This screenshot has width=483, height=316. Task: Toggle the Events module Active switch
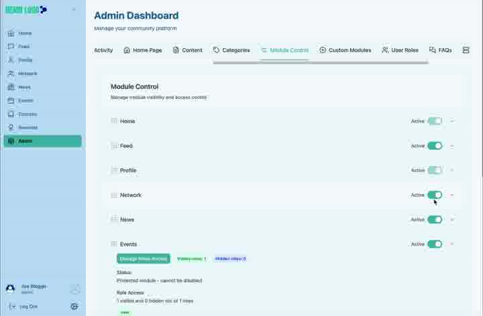pos(435,244)
